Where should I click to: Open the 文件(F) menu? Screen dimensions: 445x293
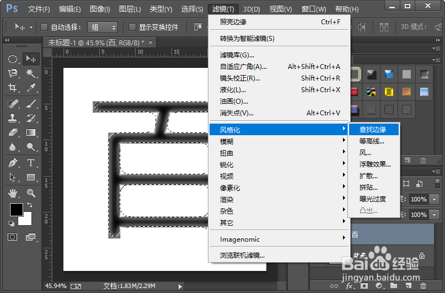point(39,9)
